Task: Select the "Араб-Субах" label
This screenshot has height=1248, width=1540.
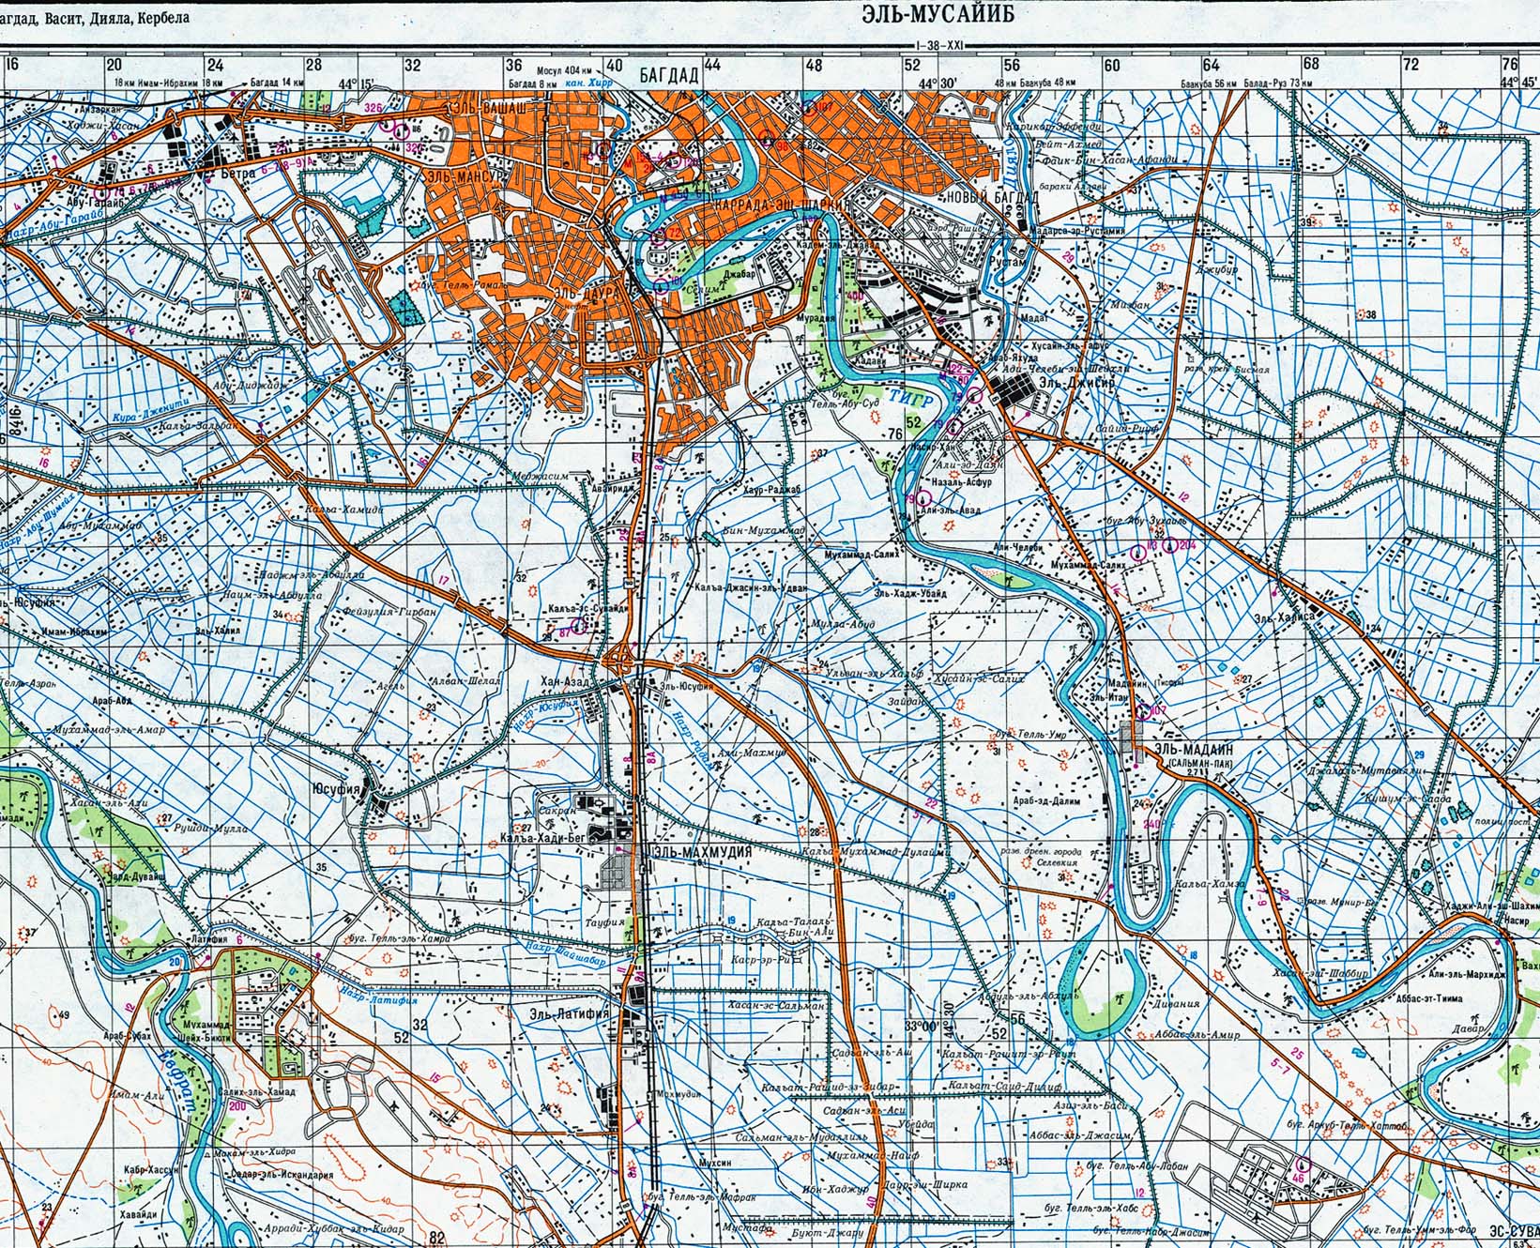Action: pyautogui.click(x=126, y=1038)
